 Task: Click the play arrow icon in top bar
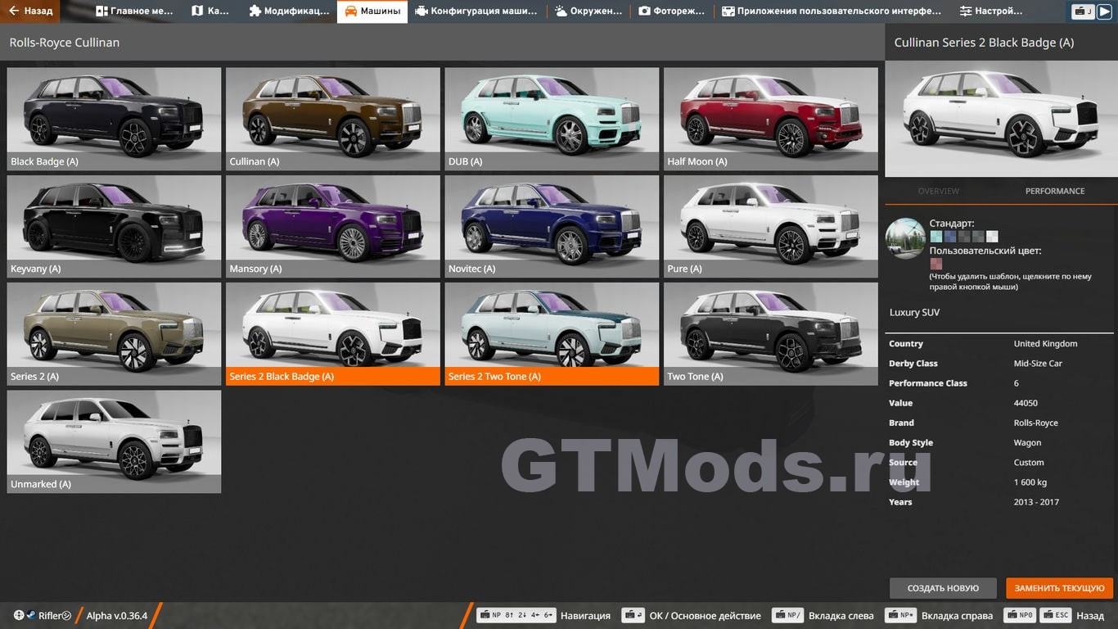pos(1104,11)
